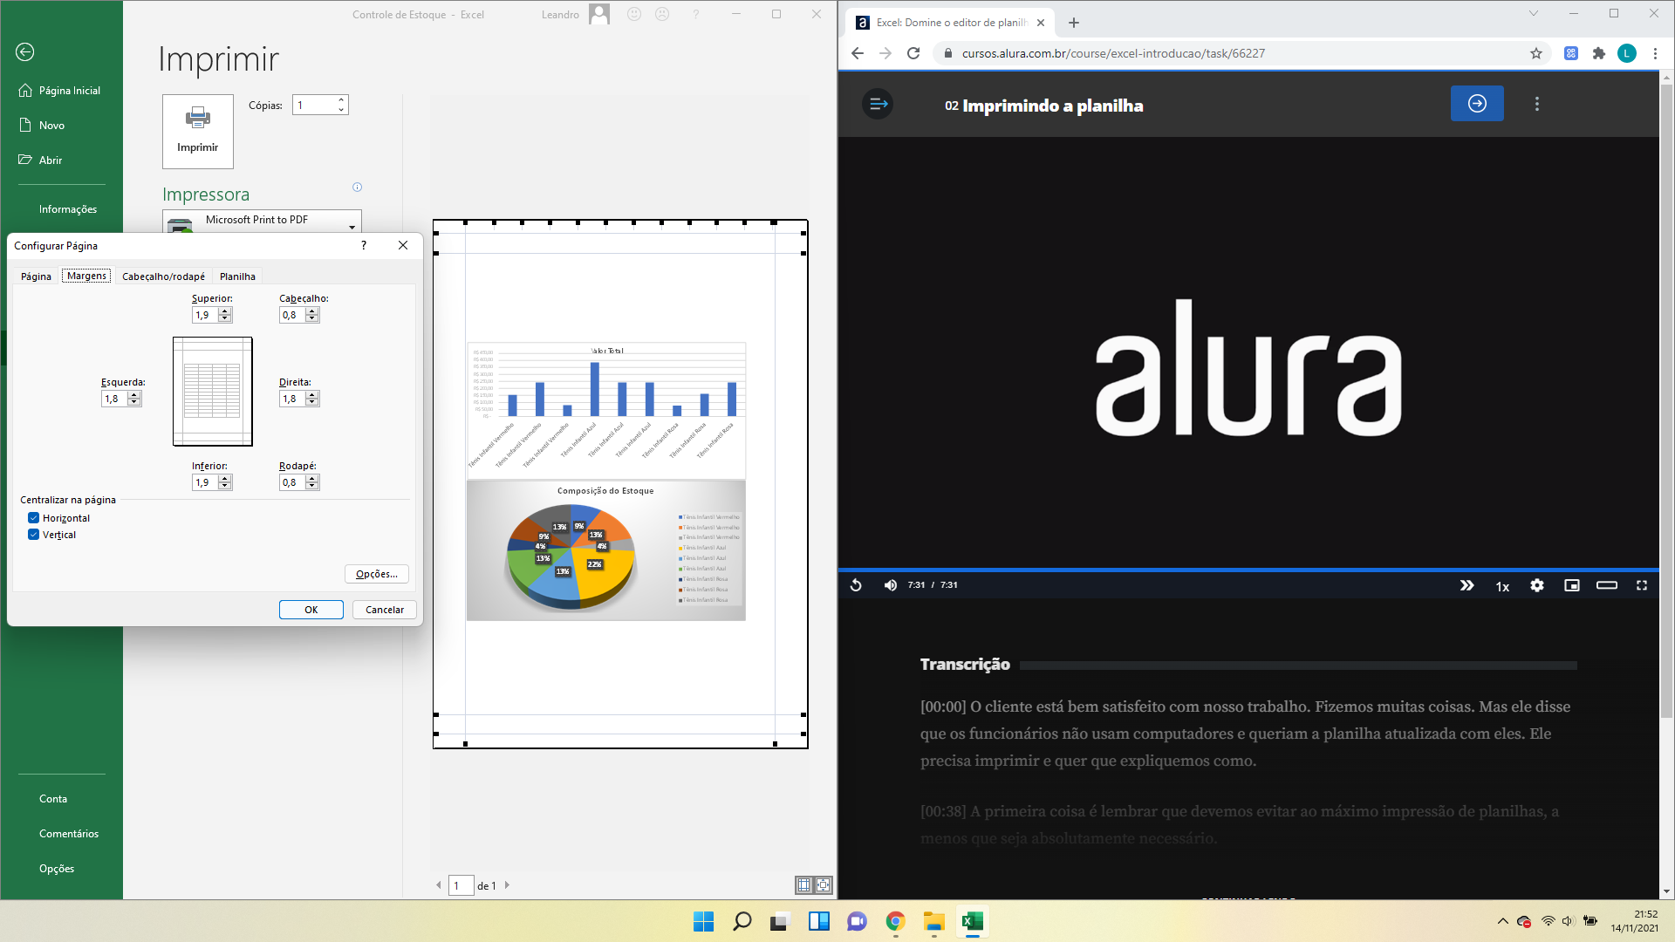This screenshot has height=942, width=1675.
Task: Confirm page setup with OK
Action: point(311,610)
